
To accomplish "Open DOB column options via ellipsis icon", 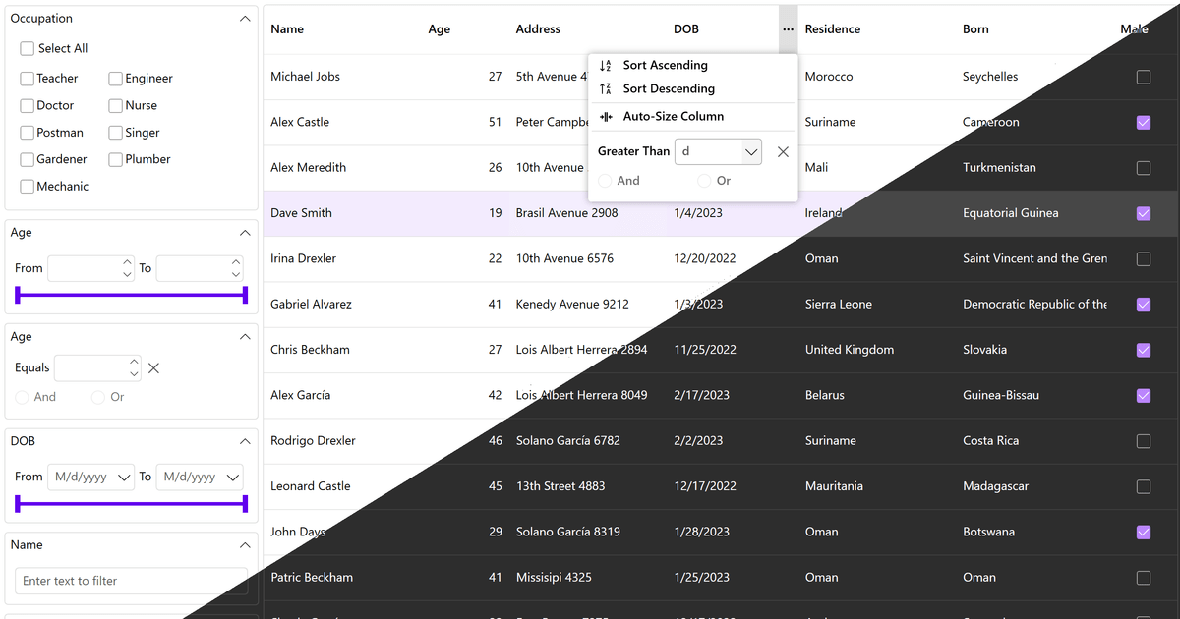I will tap(788, 29).
